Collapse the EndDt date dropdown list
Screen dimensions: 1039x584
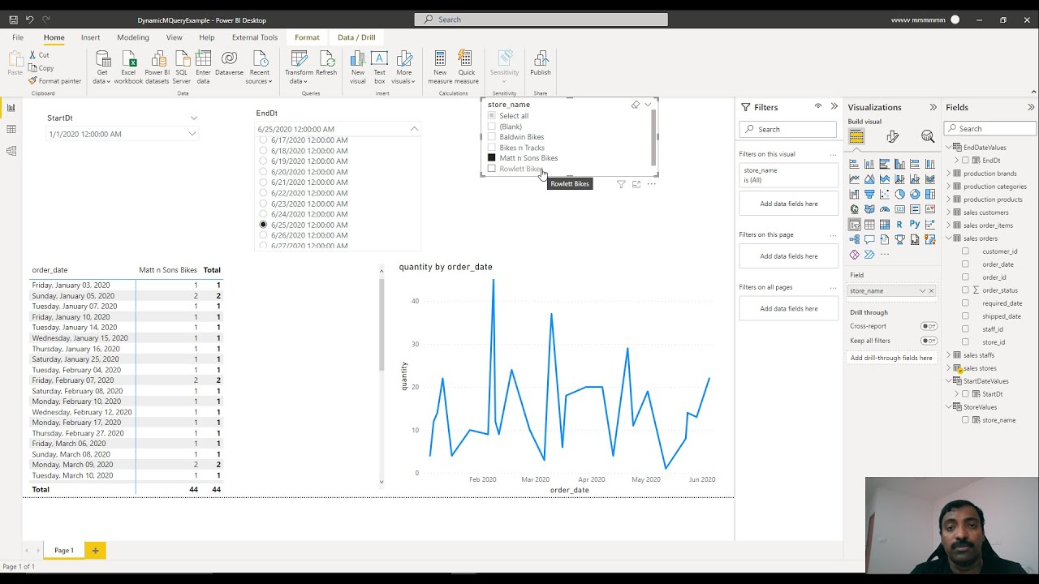(x=414, y=129)
